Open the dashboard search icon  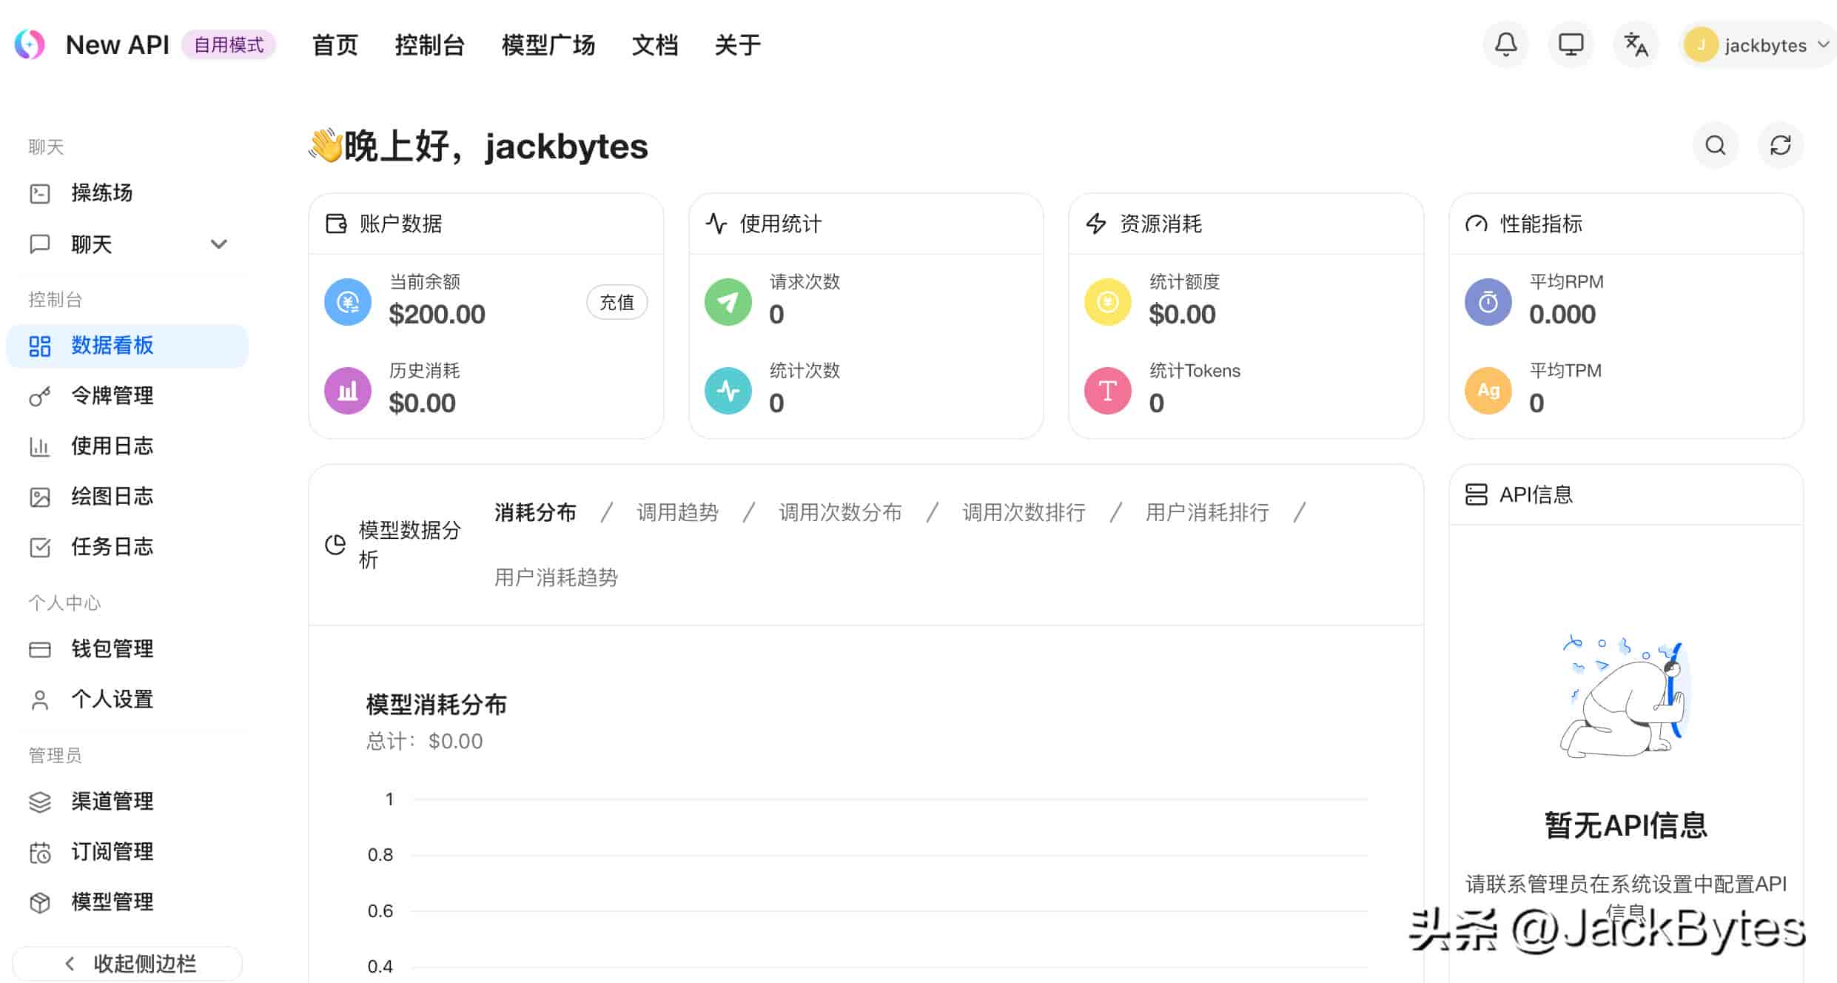point(1716,145)
